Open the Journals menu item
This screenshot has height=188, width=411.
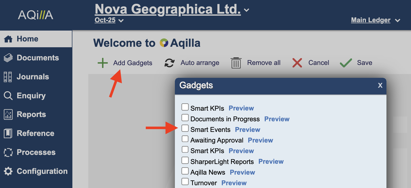pyautogui.click(x=33, y=77)
